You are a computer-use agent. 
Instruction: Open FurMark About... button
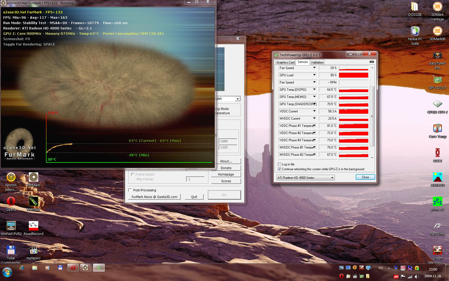point(226,161)
